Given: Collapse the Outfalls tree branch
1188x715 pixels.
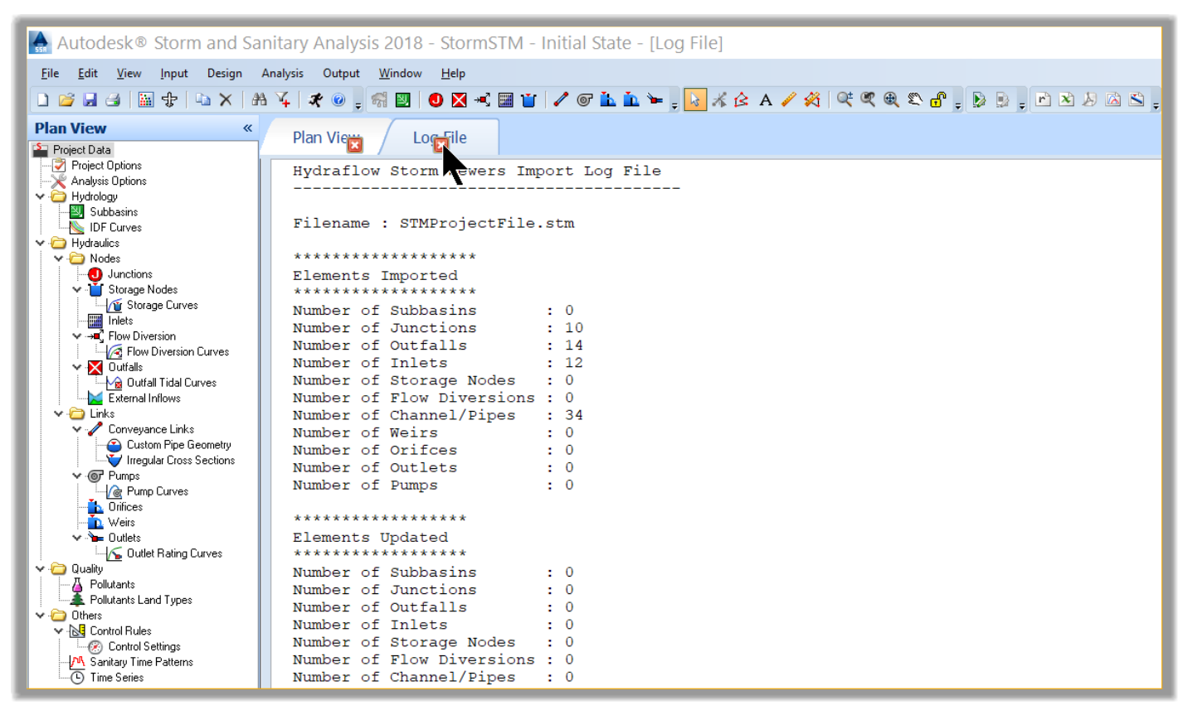Looking at the screenshot, I should [x=77, y=367].
